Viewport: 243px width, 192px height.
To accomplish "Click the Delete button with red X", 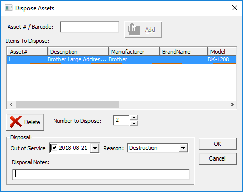I will (x=25, y=122).
